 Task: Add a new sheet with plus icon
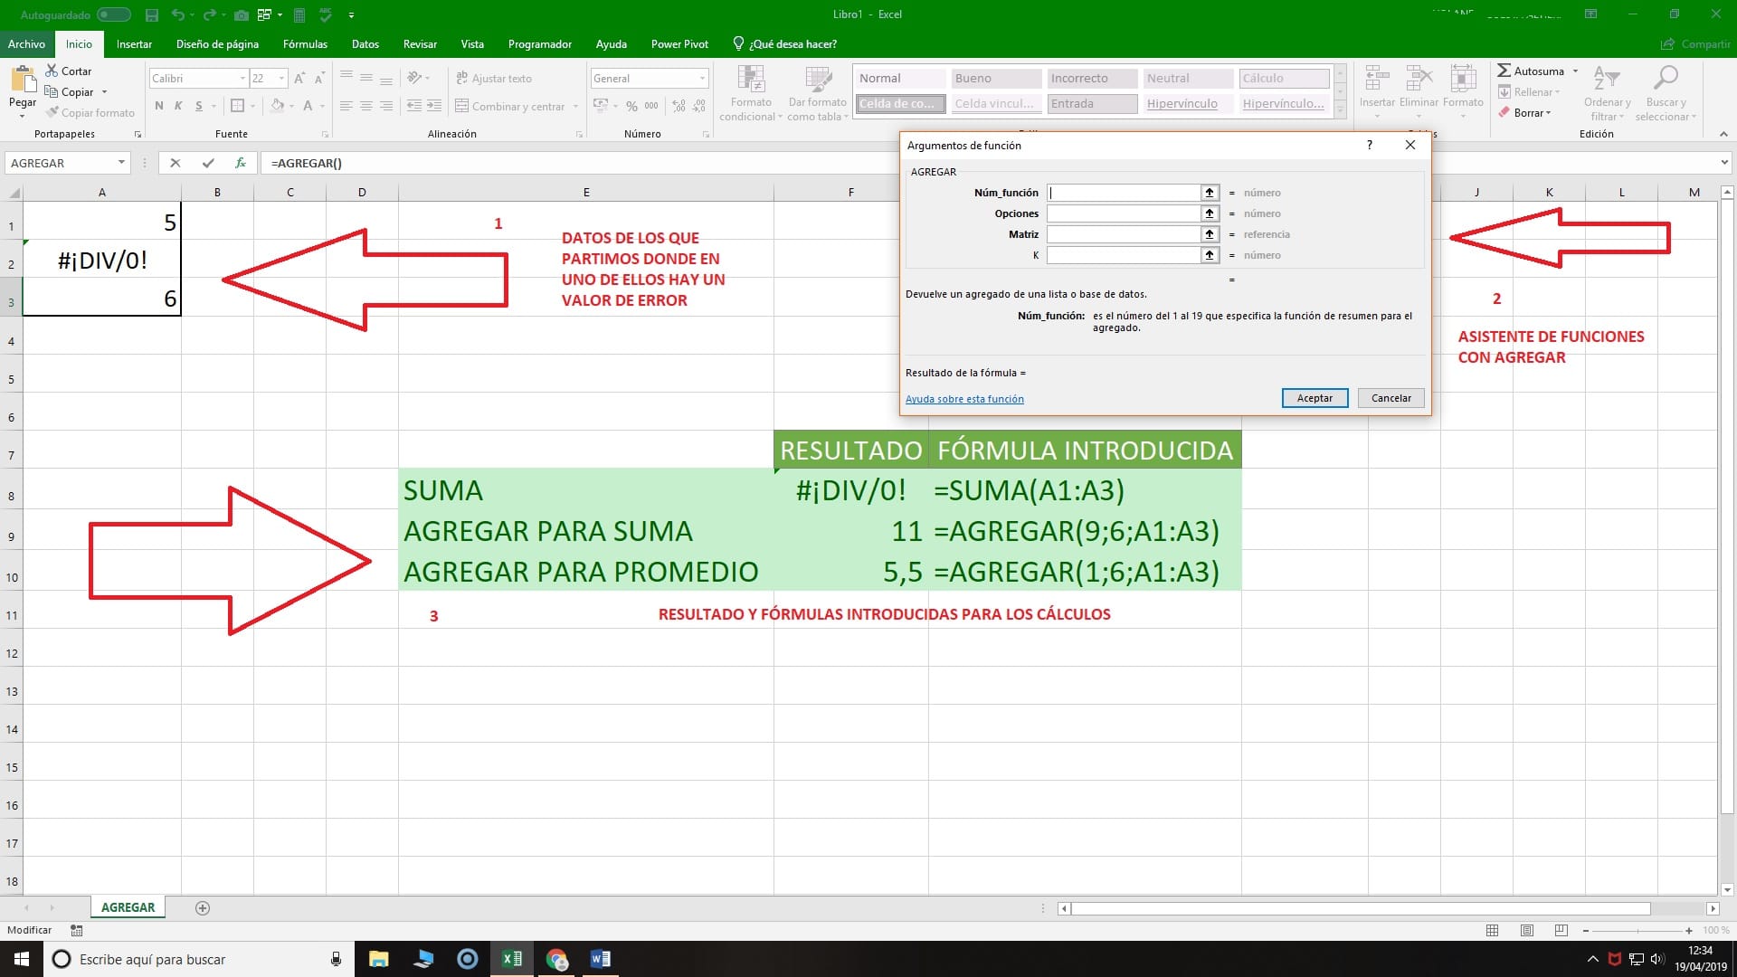click(203, 908)
